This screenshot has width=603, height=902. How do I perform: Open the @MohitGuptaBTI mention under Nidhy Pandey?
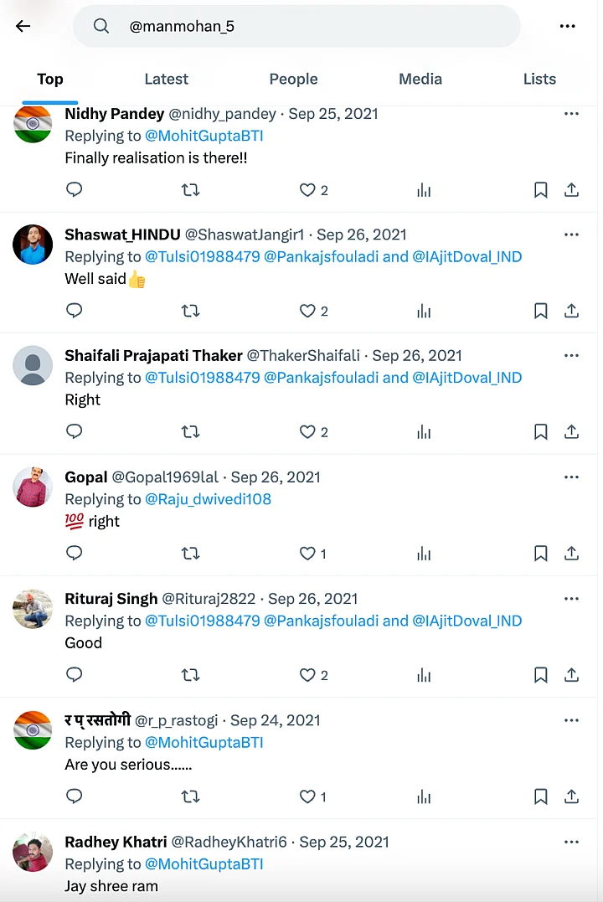pos(204,136)
